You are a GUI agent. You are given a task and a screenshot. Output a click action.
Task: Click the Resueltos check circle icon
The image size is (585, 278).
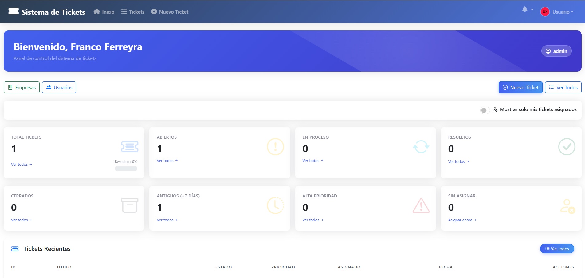567,147
